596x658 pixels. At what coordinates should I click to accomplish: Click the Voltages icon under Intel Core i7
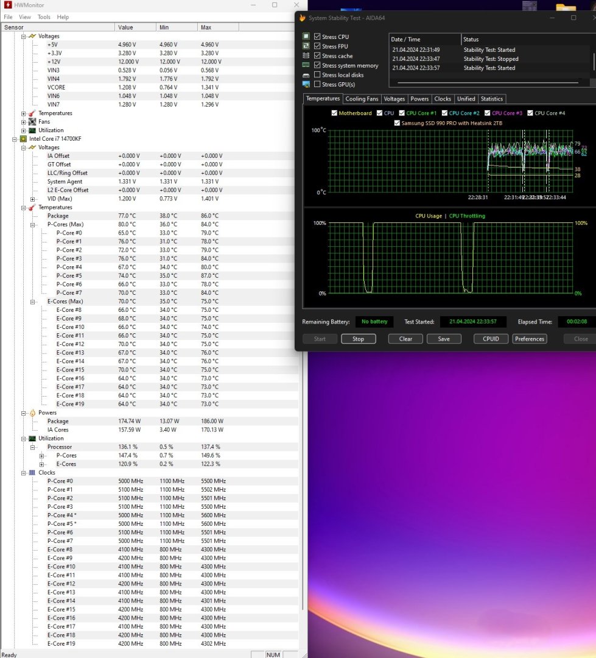coord(32,147)
